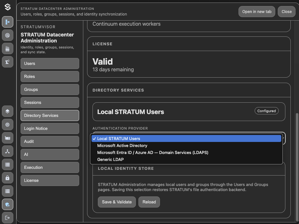Image resolution: width=299 pixels, height=224 pixels.
Task: Open the server stack icon below network icon
Action: tap(8, 164)
